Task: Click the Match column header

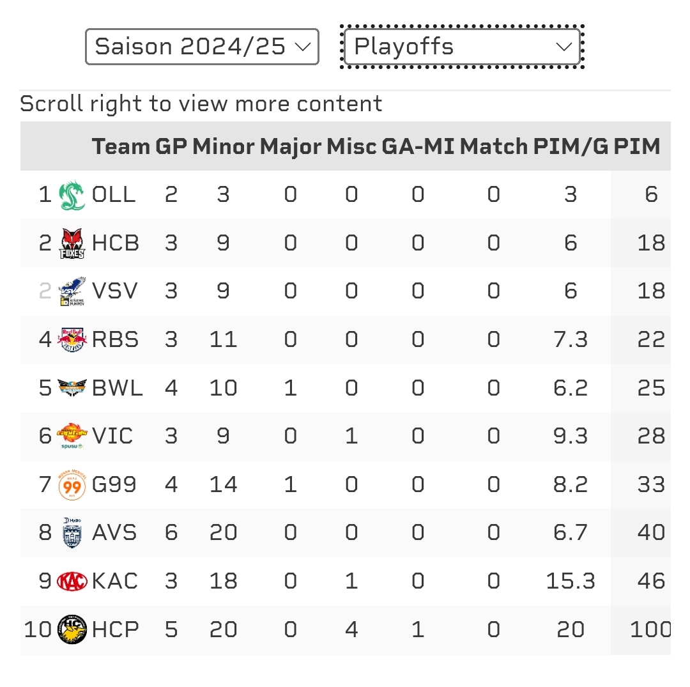Action: [x=494, y=146]
